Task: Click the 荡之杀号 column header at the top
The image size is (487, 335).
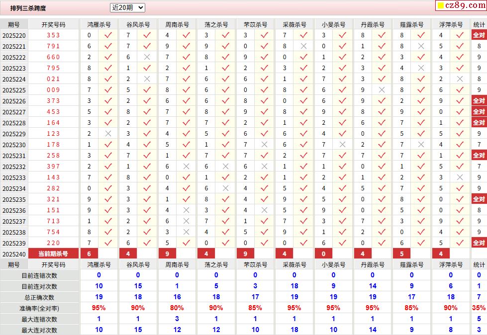Action: 216,24
